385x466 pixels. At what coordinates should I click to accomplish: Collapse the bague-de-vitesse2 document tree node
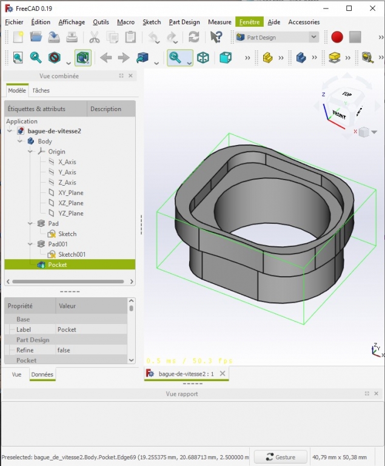(10, 131)
